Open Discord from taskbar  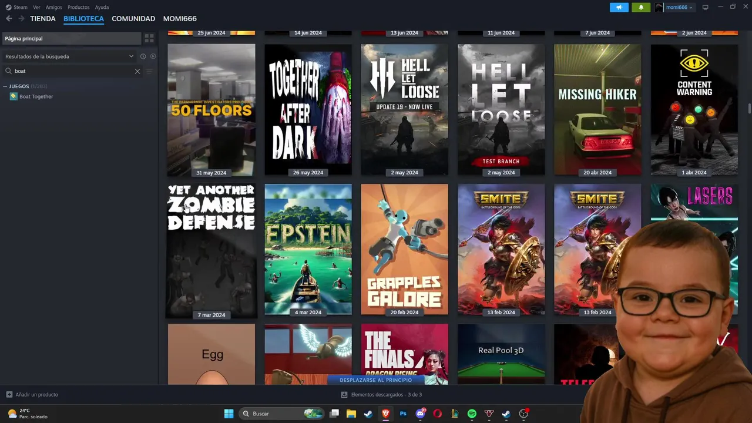coord(420,414)
